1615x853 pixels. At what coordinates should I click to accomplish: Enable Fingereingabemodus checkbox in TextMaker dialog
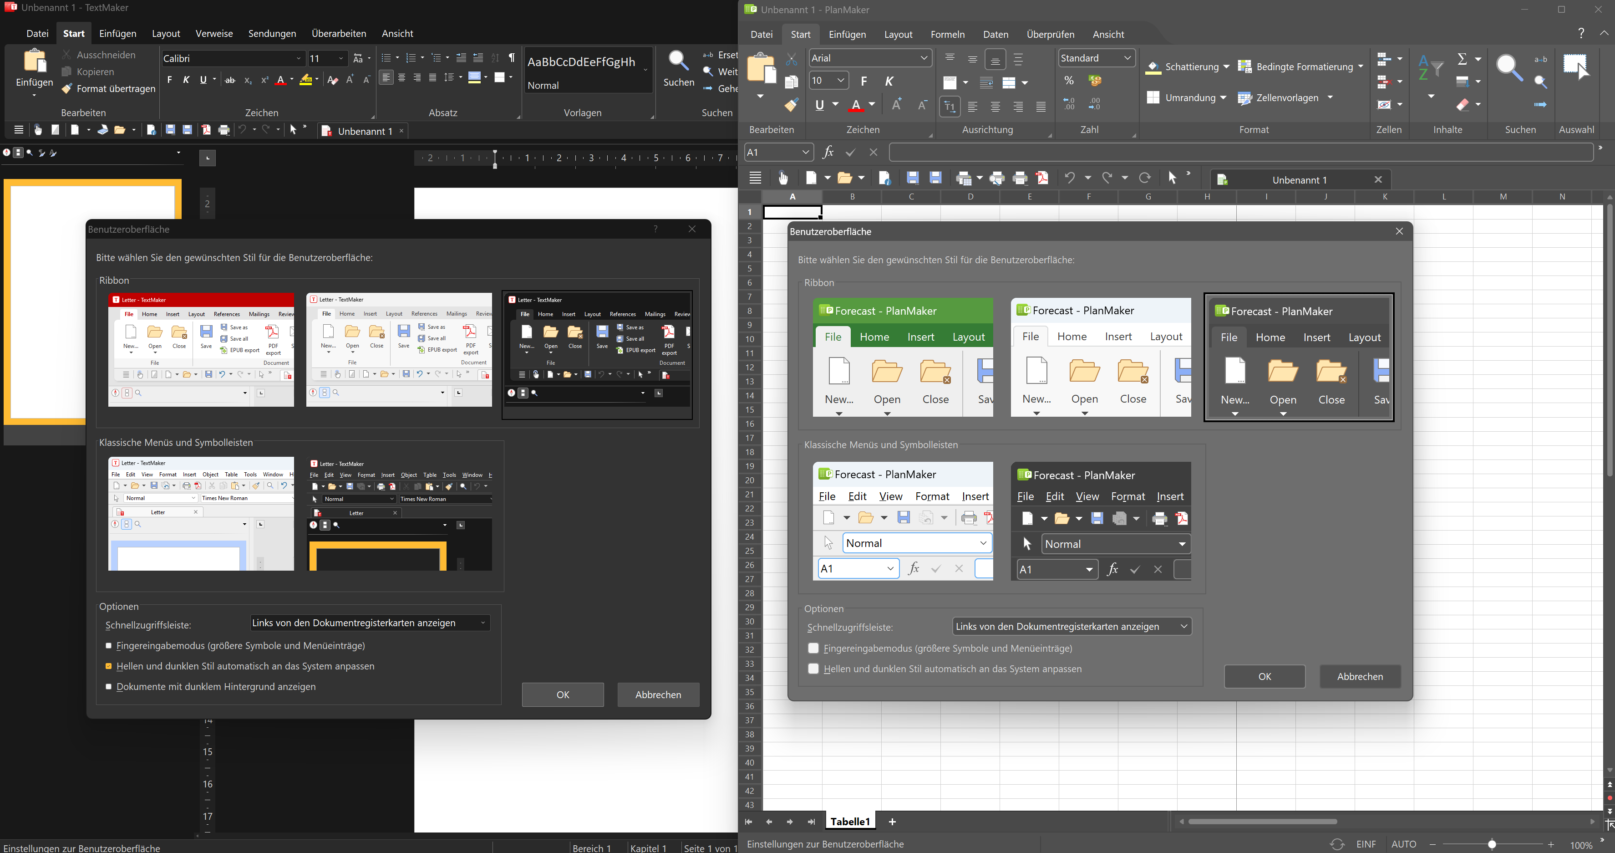click(108, 645)
